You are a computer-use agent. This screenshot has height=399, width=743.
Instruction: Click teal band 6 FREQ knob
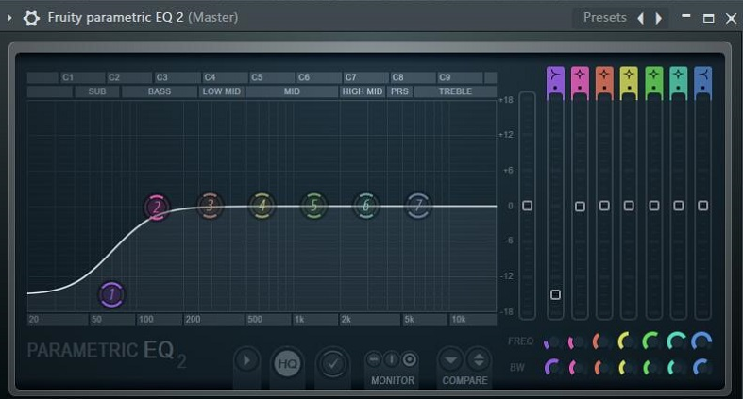pyautogui.click(x=676, y=342)
